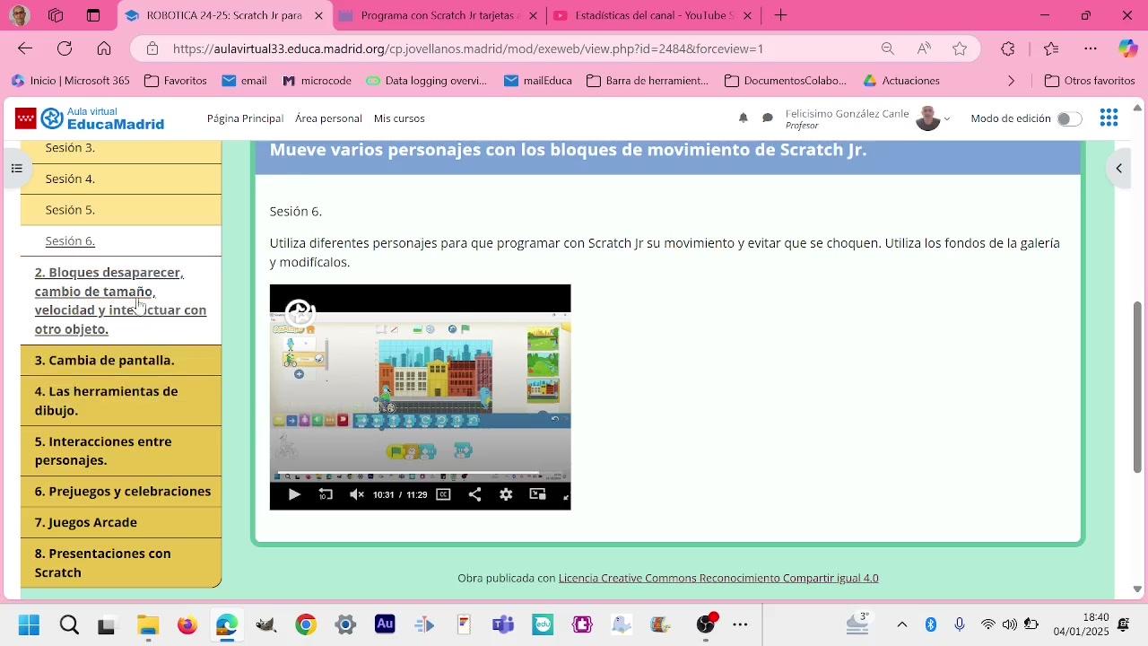Click the EducaMadrid Aula virtual logo
Screen dimensions: 1148x646
(x=90, y=118)
